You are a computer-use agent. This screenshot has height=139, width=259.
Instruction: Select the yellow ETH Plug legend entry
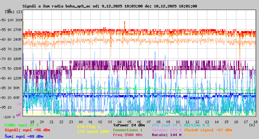click(89, 127)
